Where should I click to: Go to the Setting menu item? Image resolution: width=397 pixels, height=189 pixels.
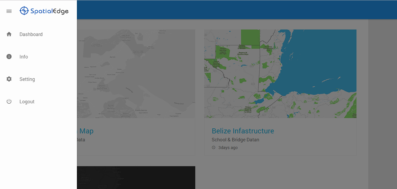point(27,79)
